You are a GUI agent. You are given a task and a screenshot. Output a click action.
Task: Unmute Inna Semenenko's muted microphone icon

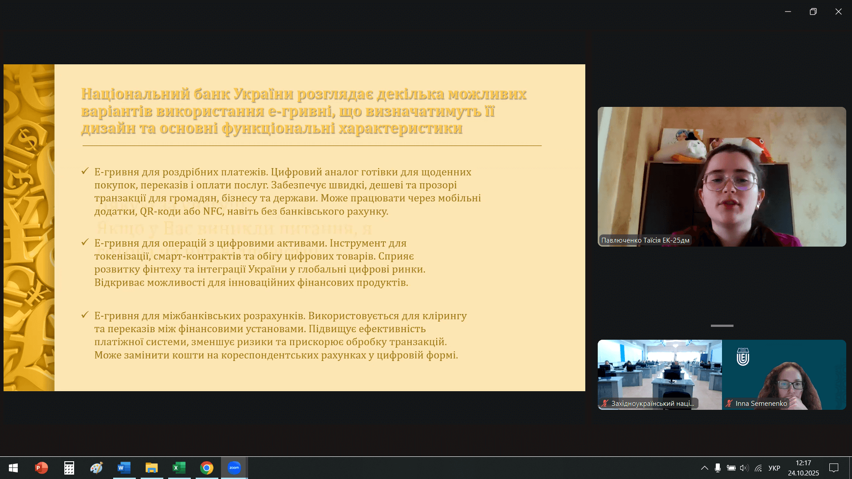tap(729, 404)
